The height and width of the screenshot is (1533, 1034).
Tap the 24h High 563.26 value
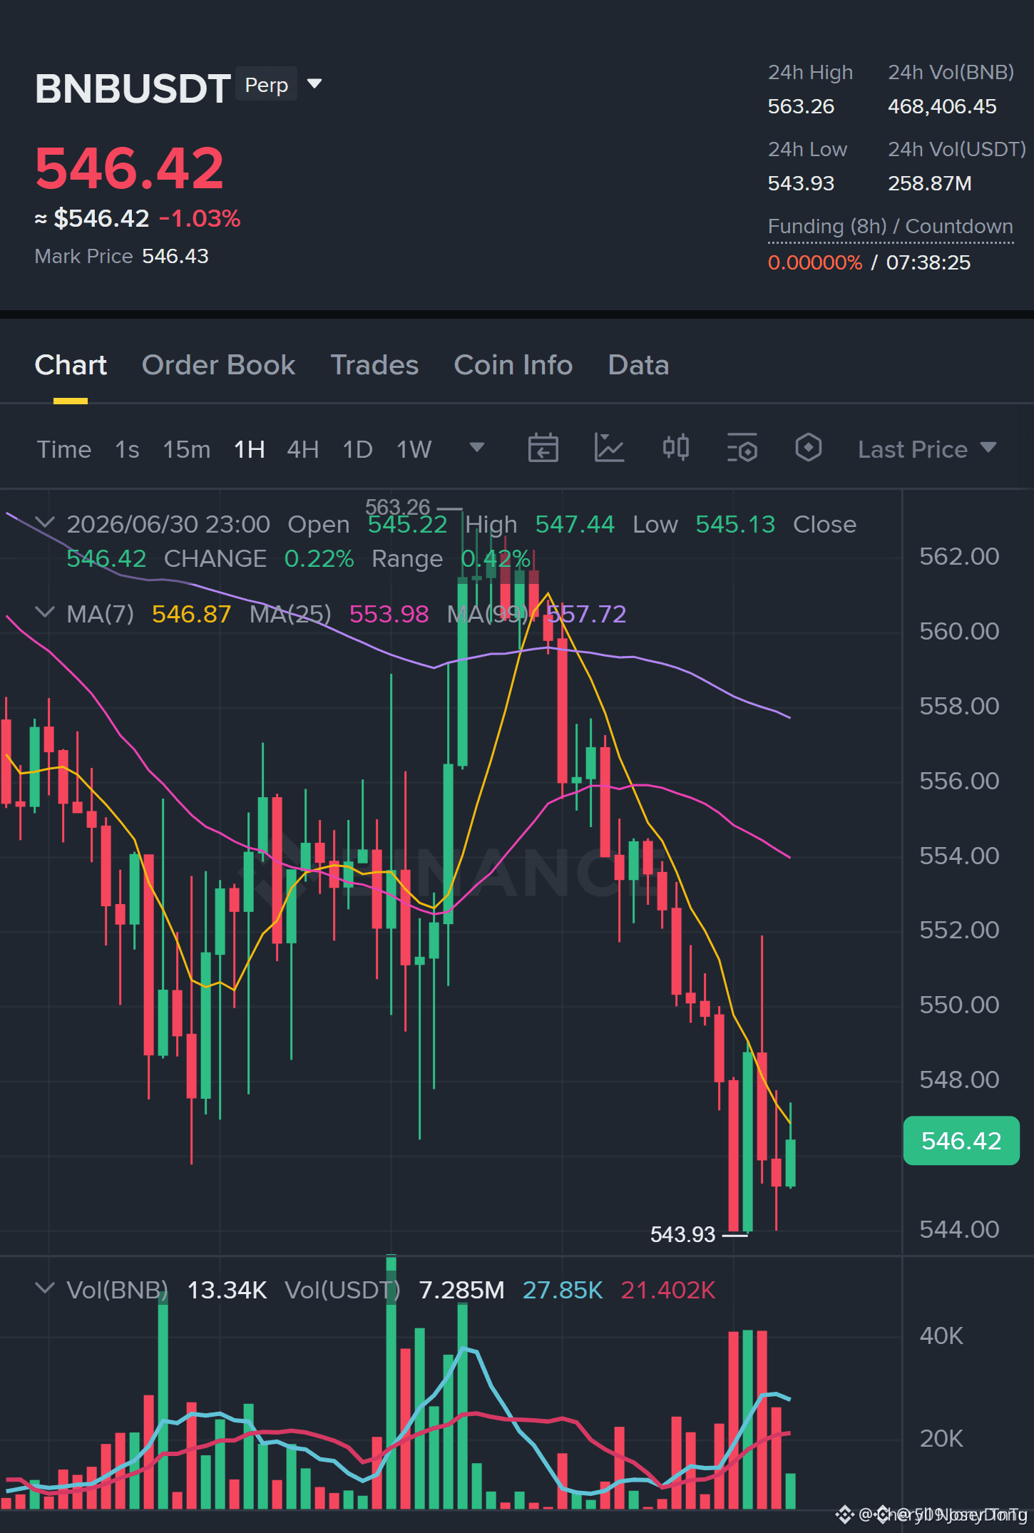point(801,106)
